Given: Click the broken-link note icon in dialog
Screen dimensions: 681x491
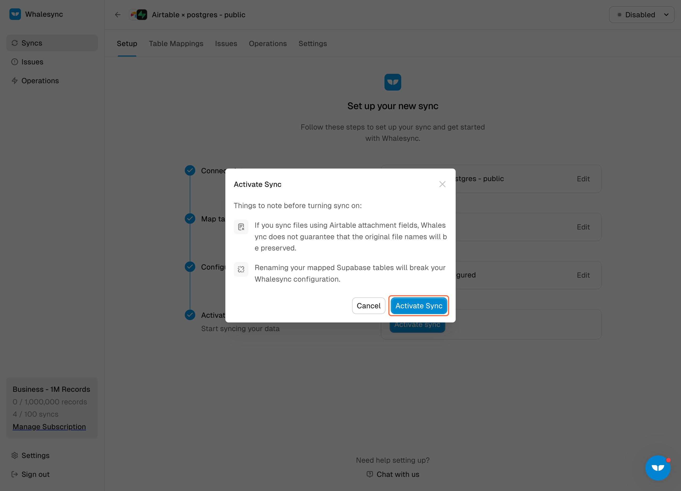Looking at the screenshot, I should 241,269.
